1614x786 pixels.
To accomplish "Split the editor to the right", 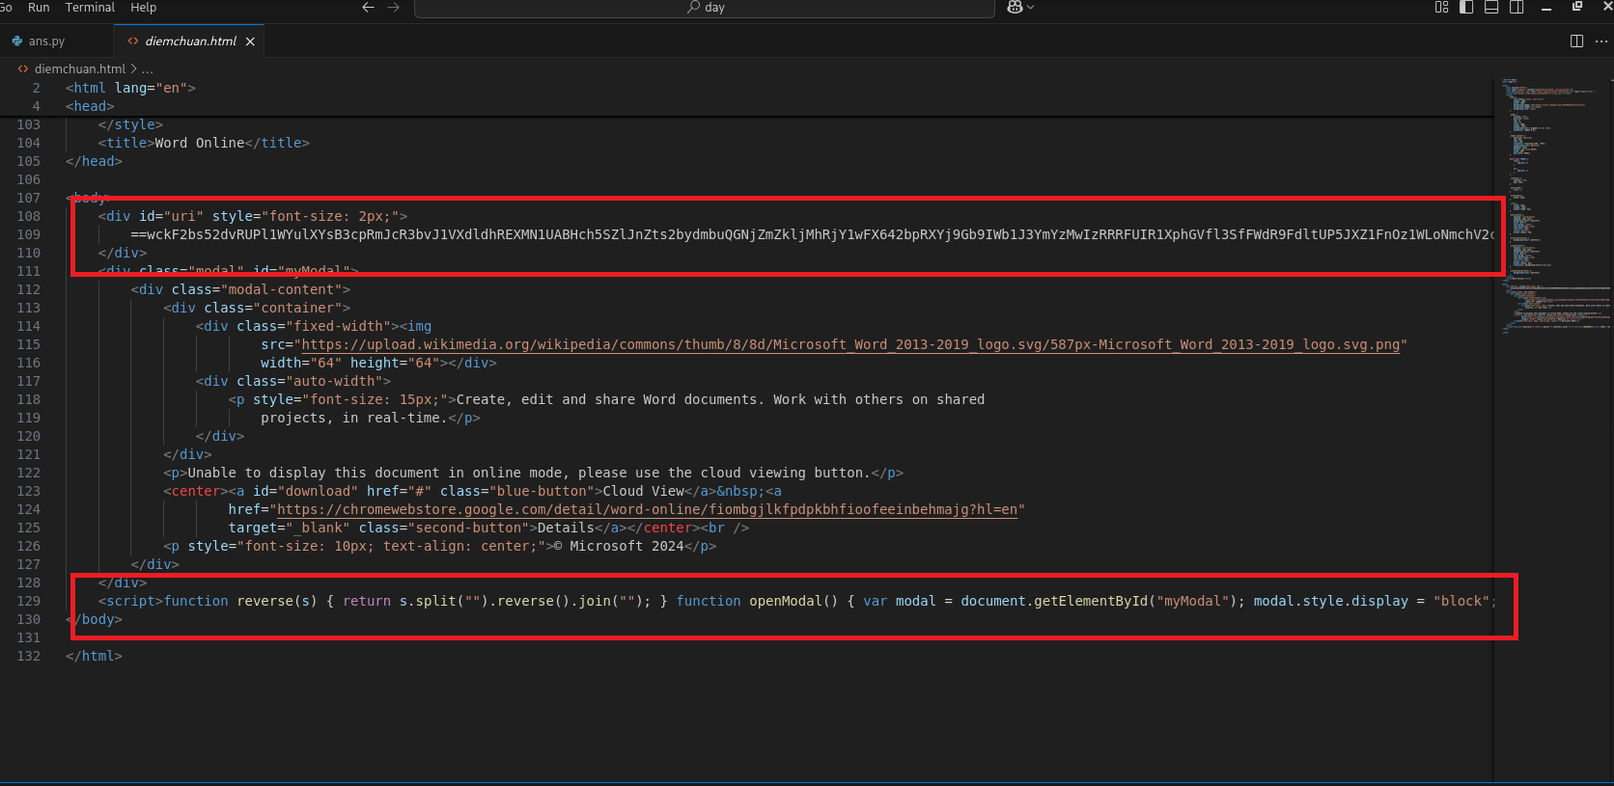I will (1576, 41).
